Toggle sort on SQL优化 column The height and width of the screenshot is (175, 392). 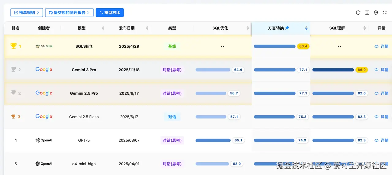point(248,28)
